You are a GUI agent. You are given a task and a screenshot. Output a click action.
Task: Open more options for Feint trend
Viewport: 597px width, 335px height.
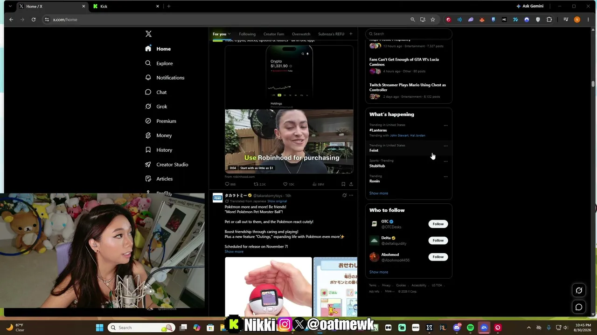(445, 146)
